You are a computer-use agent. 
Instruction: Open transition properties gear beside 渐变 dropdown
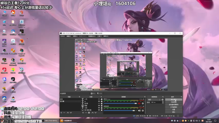click(x=162, y=100)
